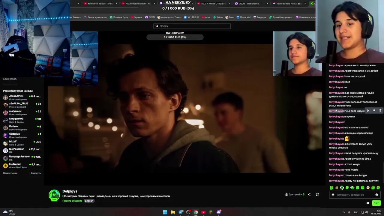
Task: Click the network icon in system tray
Action: (x=362, y=212)
